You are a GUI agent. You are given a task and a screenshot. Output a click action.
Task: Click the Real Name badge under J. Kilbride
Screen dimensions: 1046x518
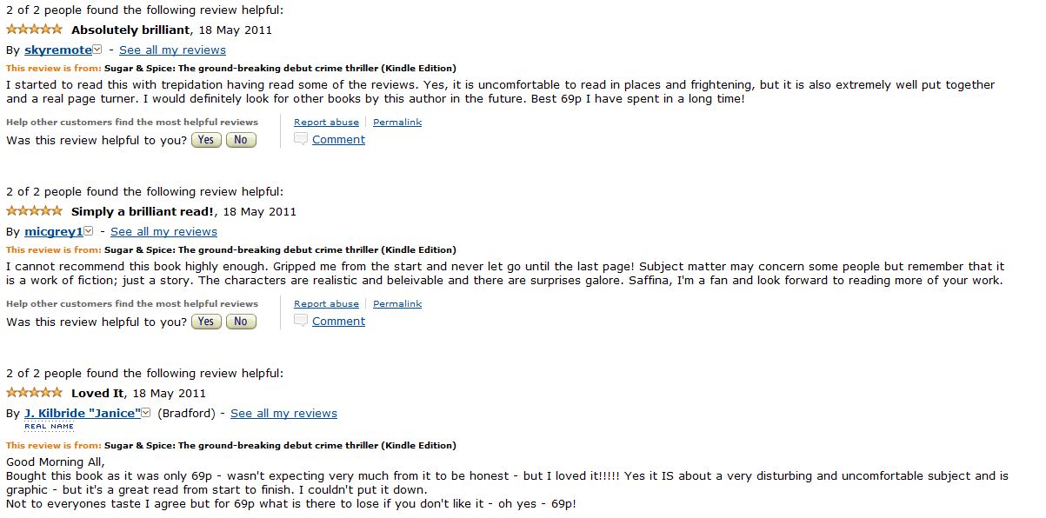(49, 427)
